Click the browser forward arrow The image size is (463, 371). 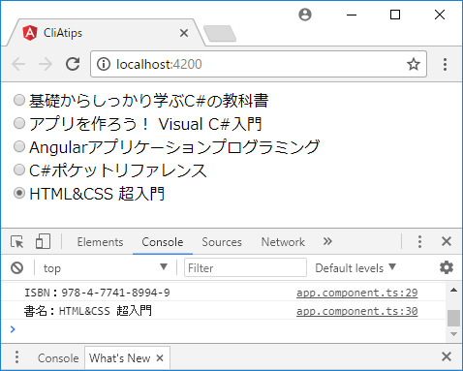pos(46,64)
